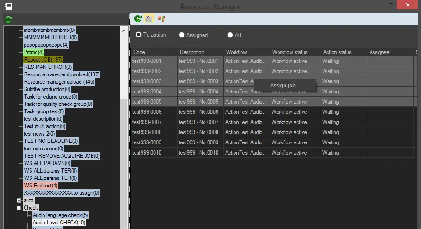Image resolution: width=421 pixels, height=229 pixels.
Task: Collapse the 'Check' tree node
Action: click(19, 208)
